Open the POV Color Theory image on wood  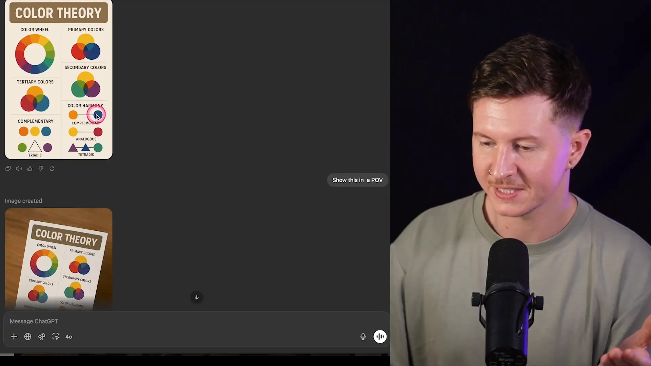(x=59, y=259)
